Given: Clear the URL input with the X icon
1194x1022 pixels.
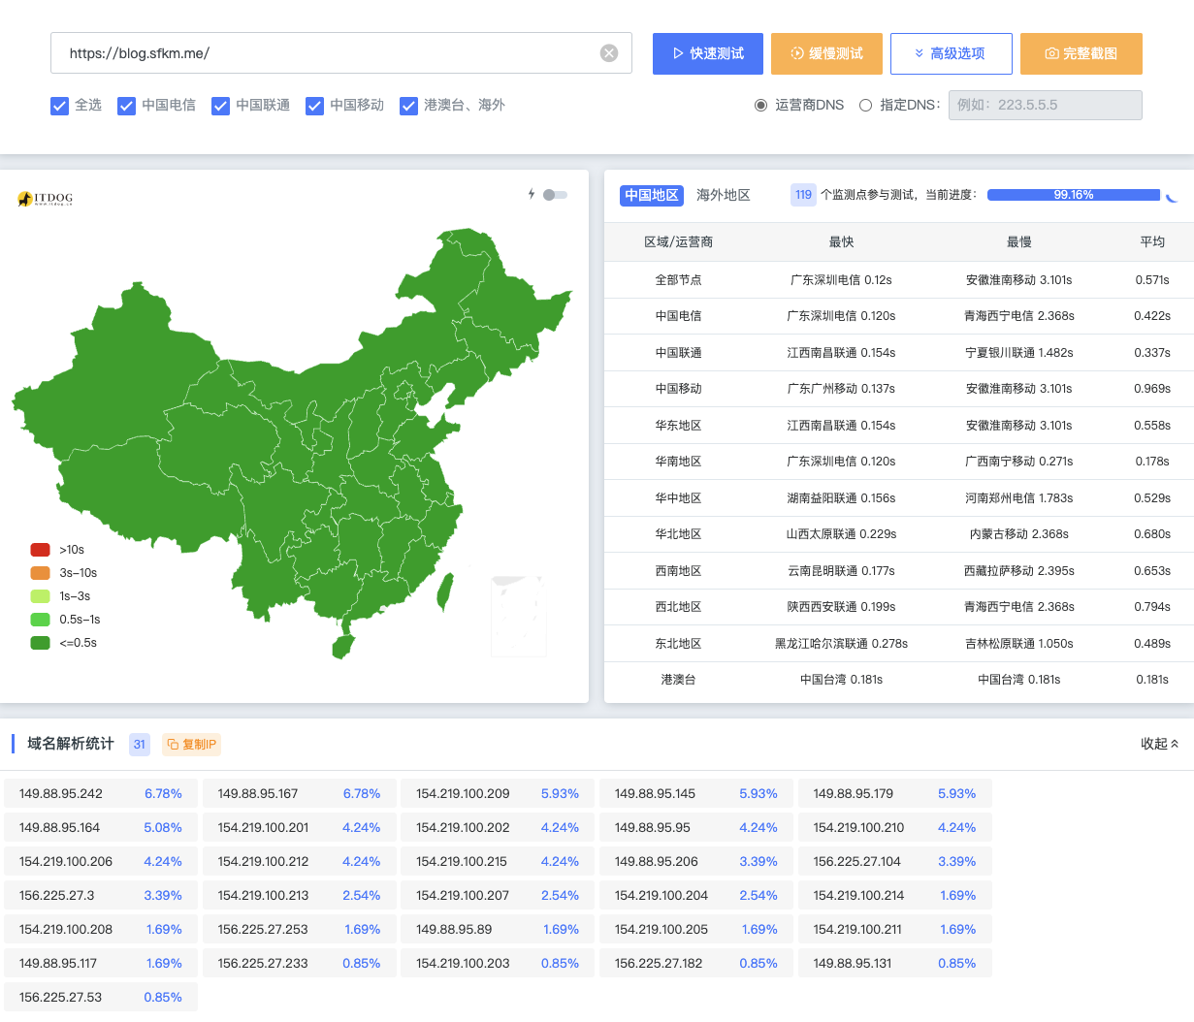Looking at the screenshot, I should (x=609, y=53).
